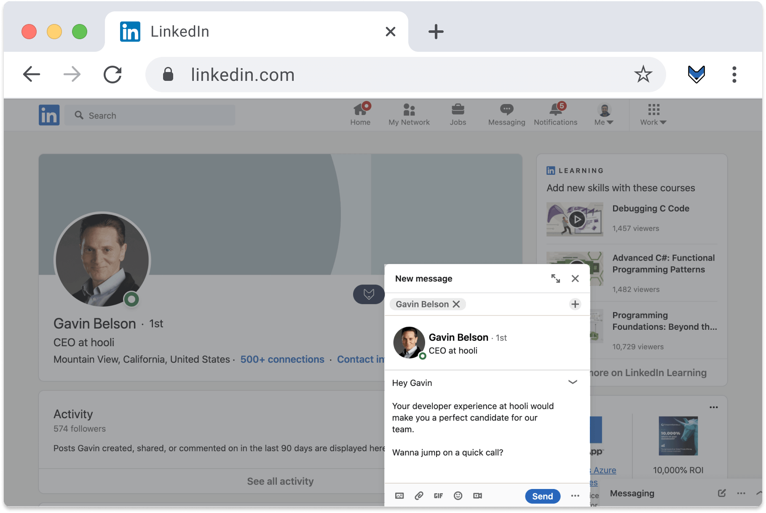Click in the message body text
Image resolution: width=766 pixels, height=513 pixels.
click(x=473, y=418)
